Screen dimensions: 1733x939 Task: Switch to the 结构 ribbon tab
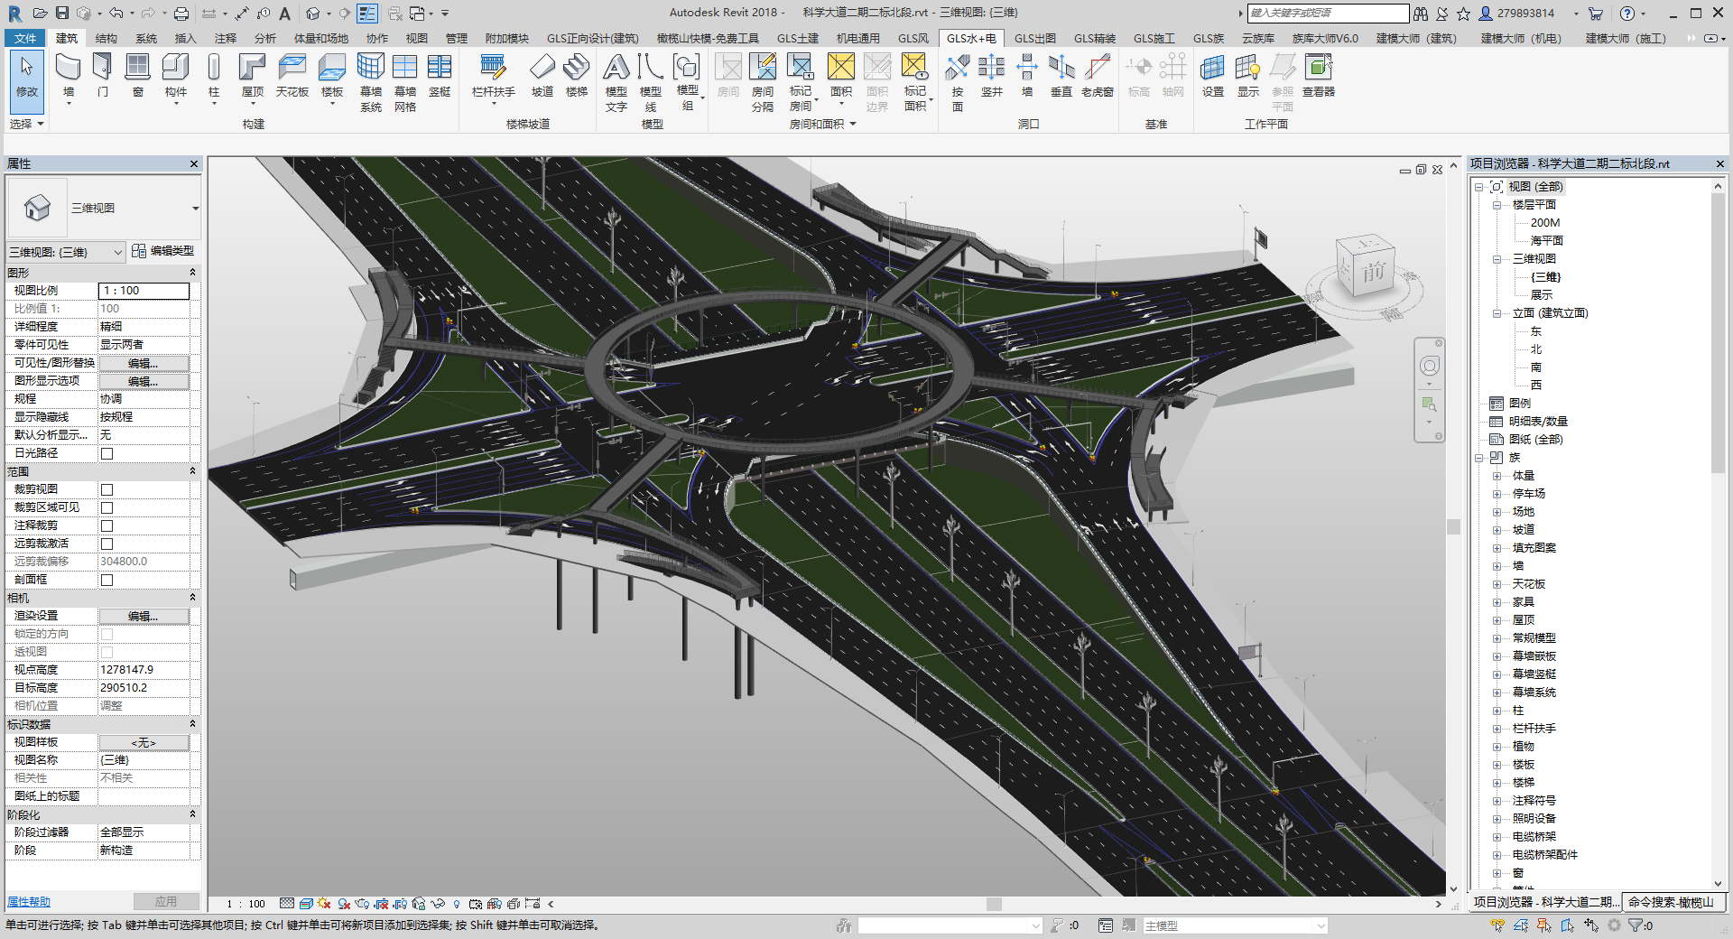click(x=107, y=38)
